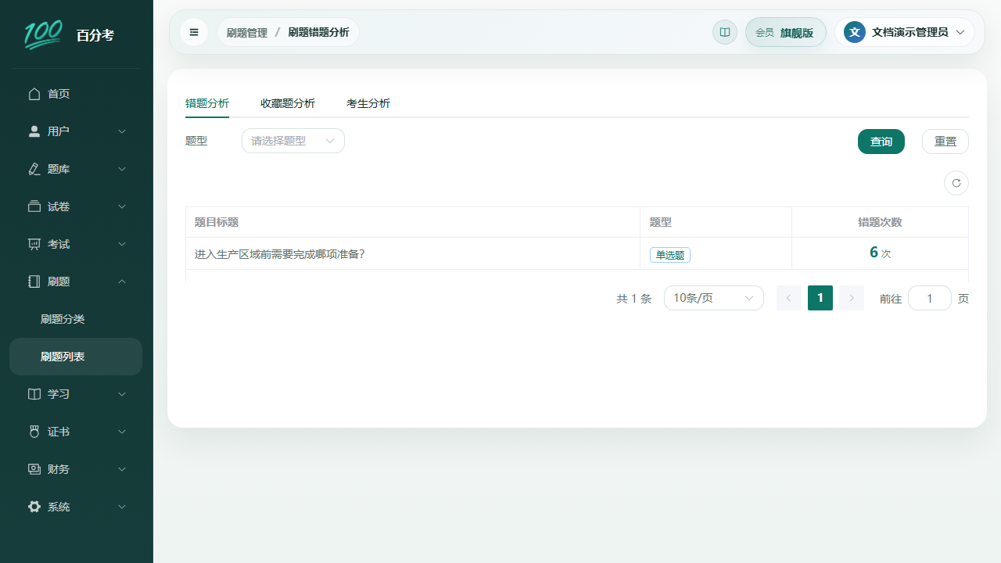Screen dimensions: 1001x563
Task: Click the 刷题管理 breadcrumb link
Action: pos(247,32)
